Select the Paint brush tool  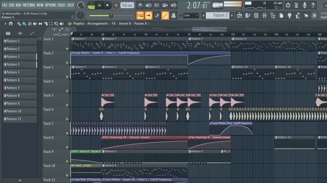click(x=24, y=24)
